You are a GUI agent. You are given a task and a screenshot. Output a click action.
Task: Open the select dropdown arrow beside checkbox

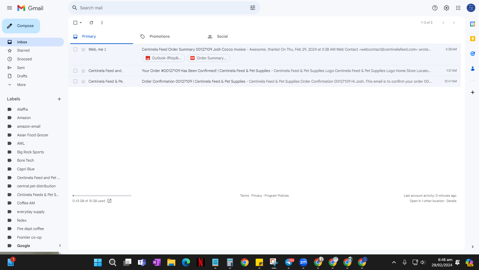(81, 23)
